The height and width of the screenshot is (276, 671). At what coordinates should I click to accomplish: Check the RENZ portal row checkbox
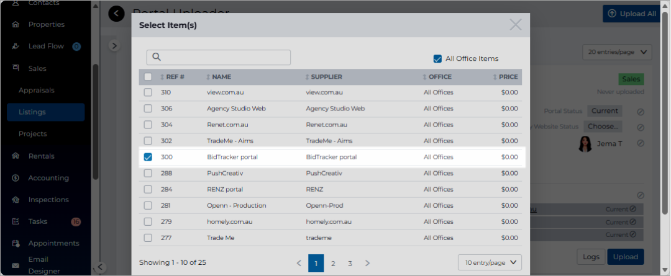tap(148, 189)
